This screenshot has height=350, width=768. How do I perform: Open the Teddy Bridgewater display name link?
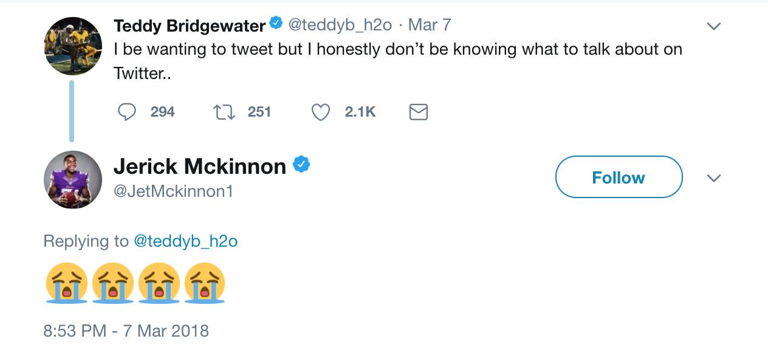tap(190, 26)
